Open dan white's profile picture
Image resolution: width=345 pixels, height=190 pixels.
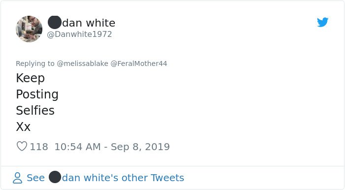pos(29,29)
